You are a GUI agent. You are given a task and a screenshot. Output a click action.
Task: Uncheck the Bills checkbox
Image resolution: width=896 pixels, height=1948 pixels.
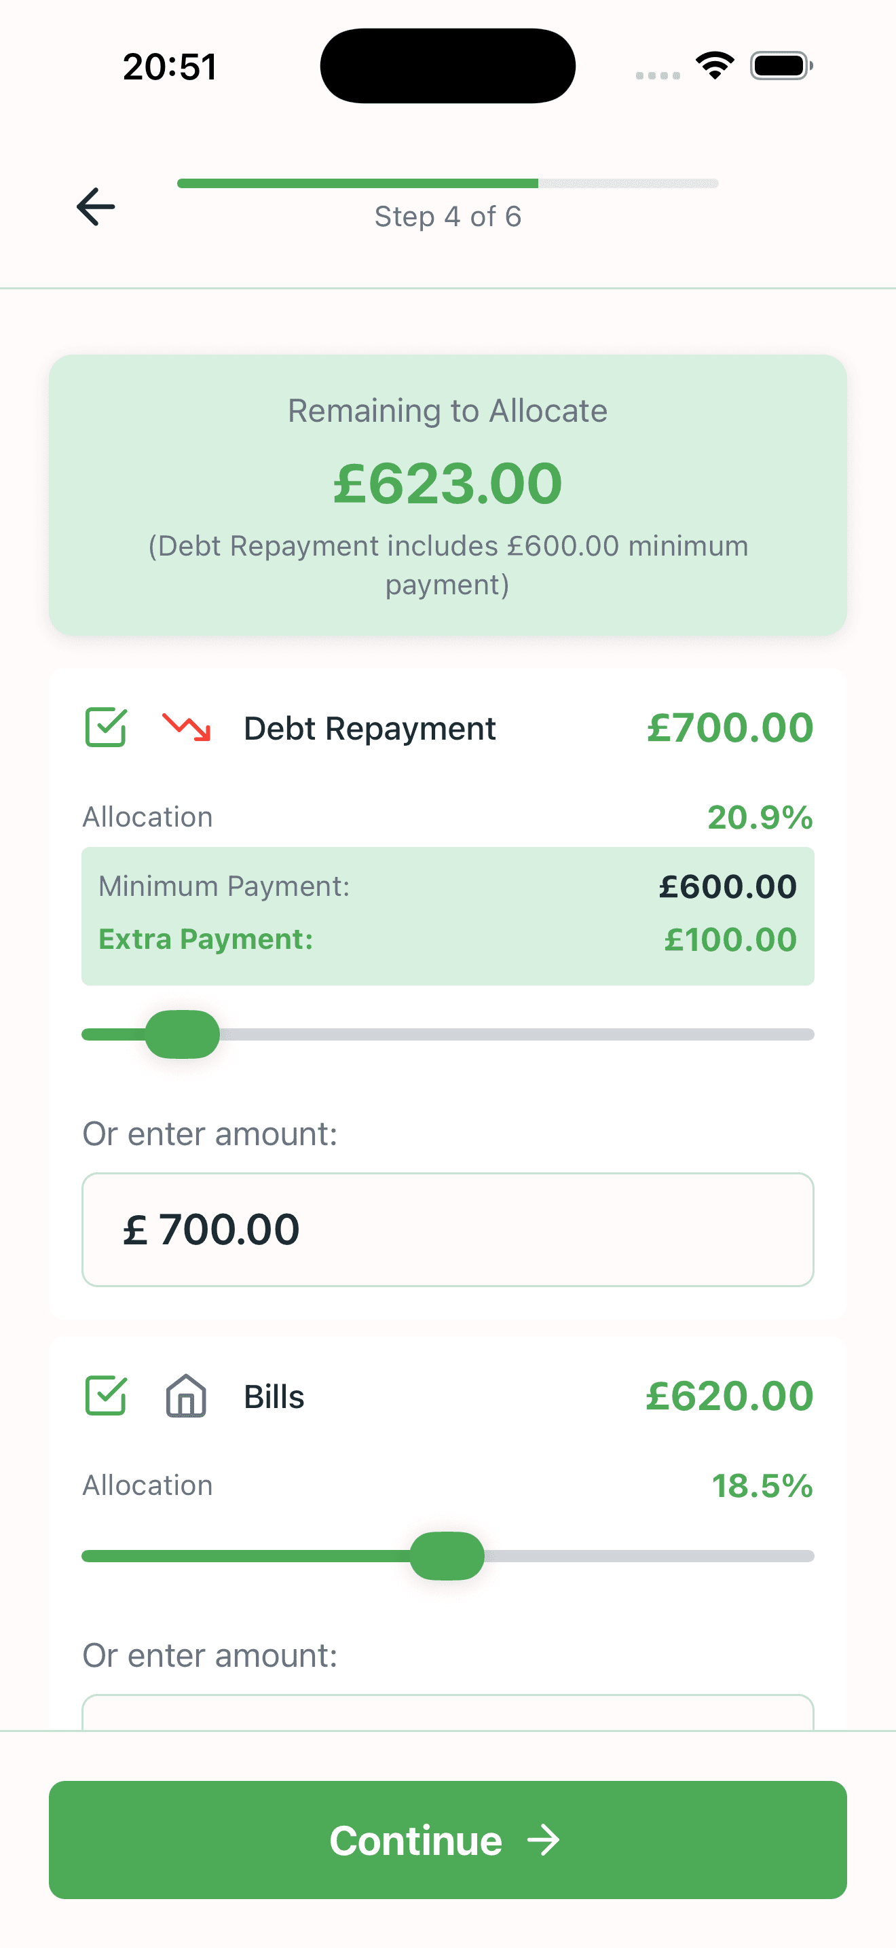(106, 1396)
